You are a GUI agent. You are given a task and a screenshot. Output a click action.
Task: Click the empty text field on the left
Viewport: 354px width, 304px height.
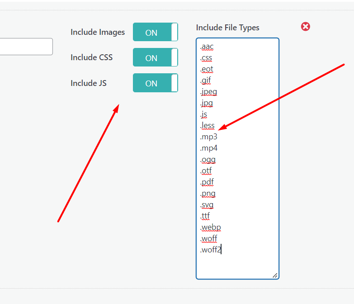point(26,47)
